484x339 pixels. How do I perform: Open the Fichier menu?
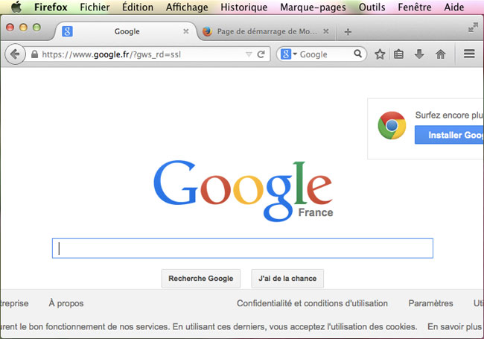click(x=95, y=7)
